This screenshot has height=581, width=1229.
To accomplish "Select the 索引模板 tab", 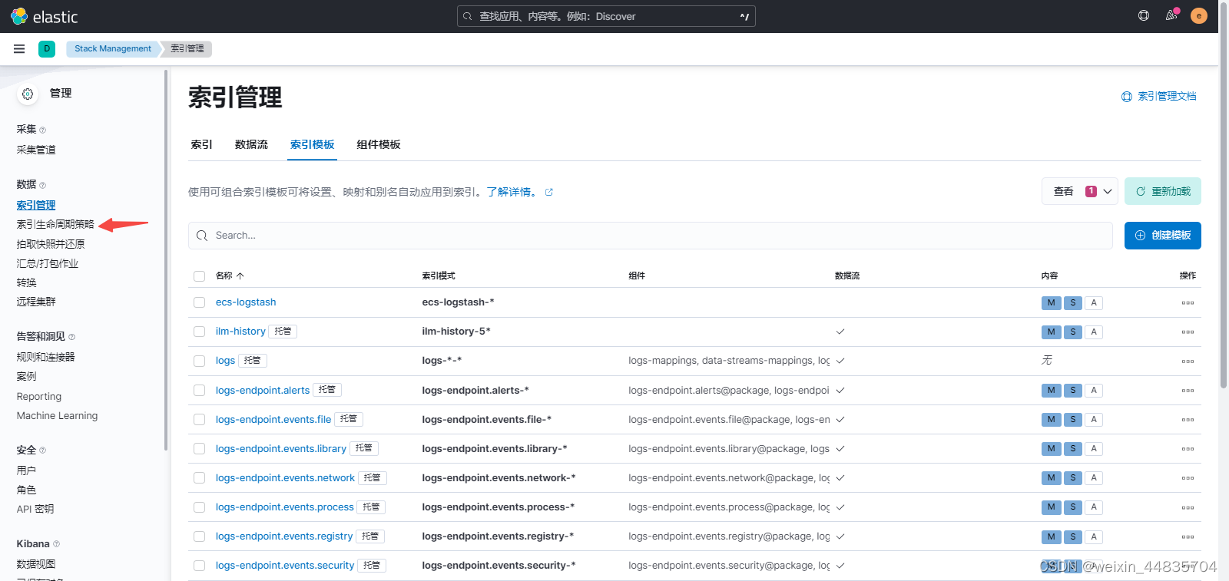I will coord(312,144).
